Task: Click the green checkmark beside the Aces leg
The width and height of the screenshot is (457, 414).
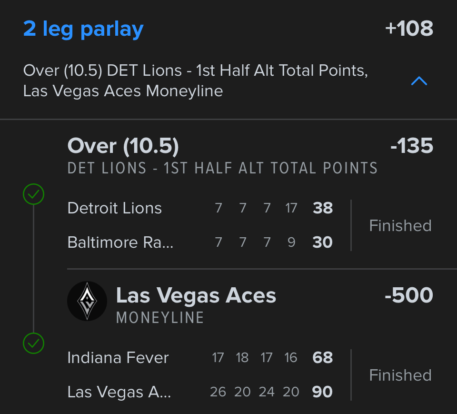Action: pyautogui.click(x=34, y=343)
